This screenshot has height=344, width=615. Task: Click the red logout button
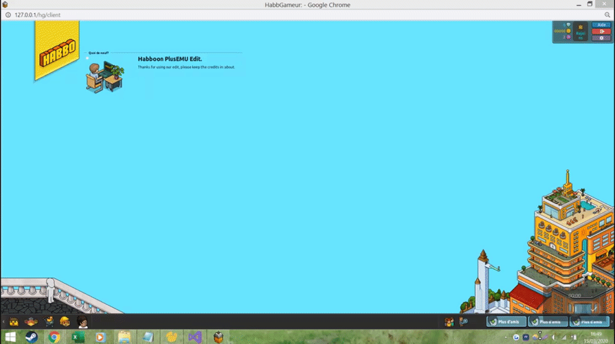[601, 31]
